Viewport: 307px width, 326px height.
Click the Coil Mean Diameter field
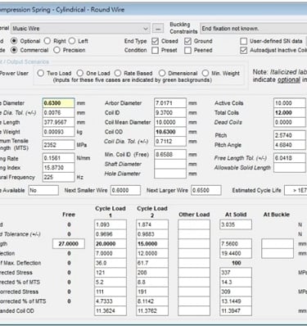(170, 122)
